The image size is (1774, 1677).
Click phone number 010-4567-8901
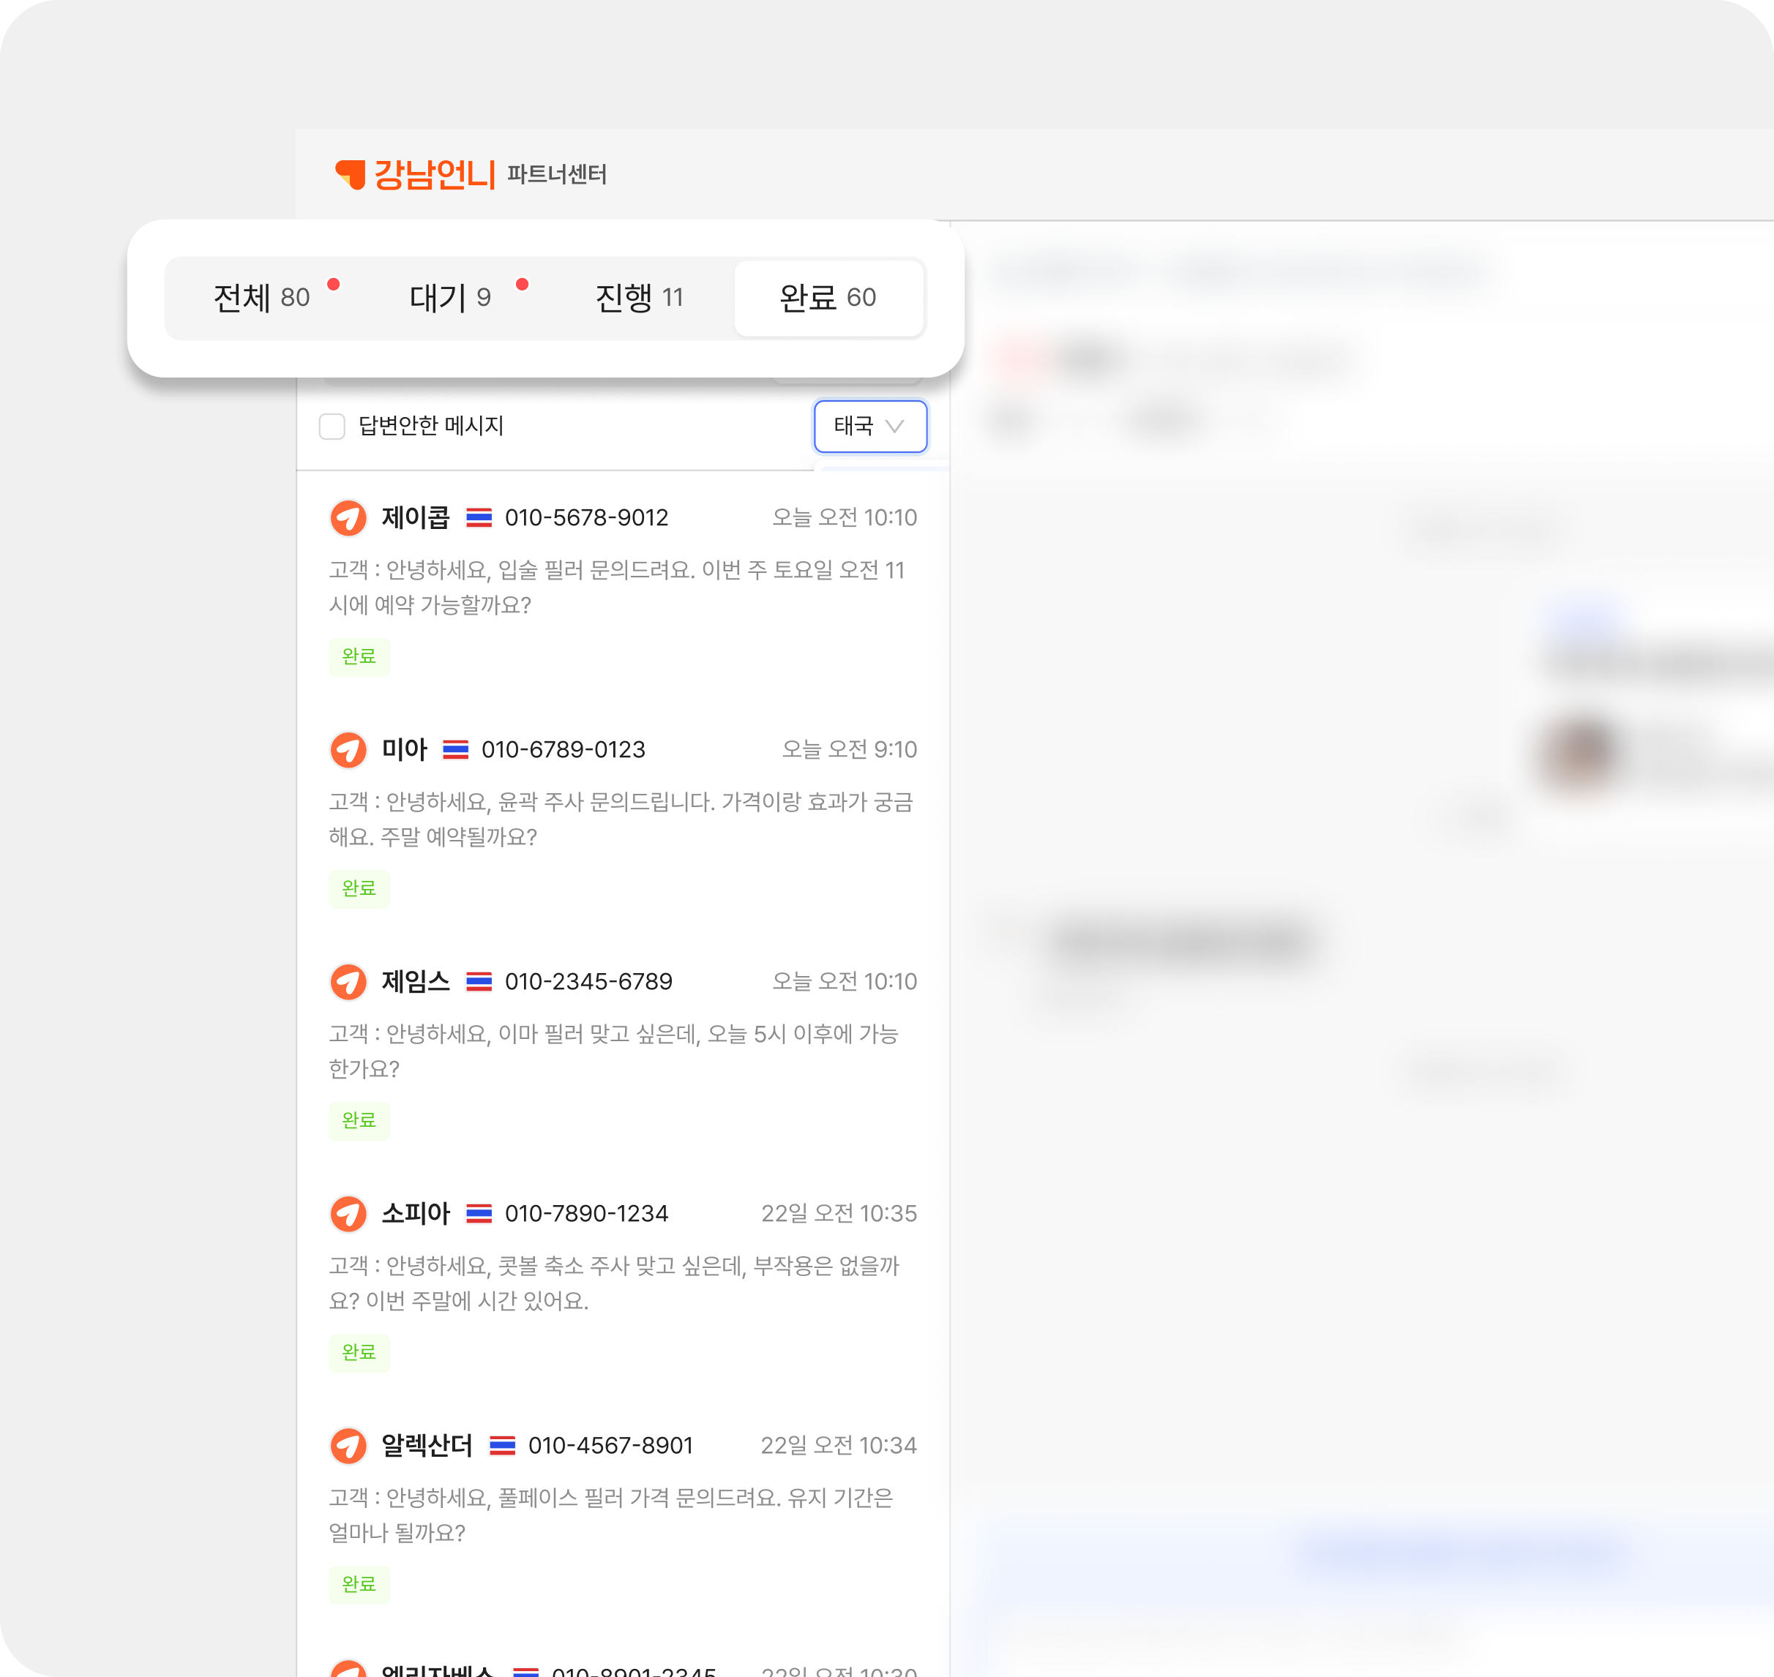coord(610,1446)
